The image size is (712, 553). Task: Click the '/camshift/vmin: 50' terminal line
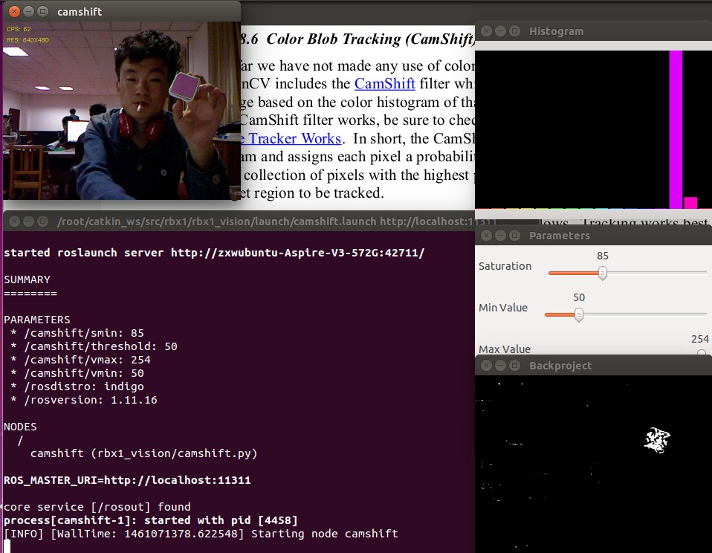point(77,373)
